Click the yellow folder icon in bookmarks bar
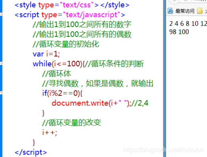 (200, 11)
